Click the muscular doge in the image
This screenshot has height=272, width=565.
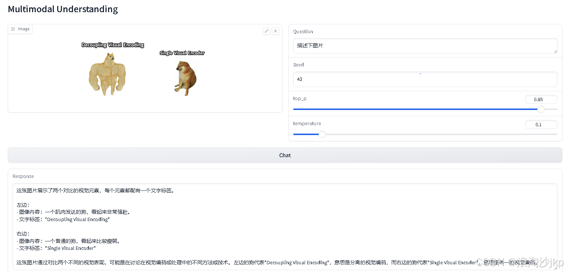tap(107, 74)
